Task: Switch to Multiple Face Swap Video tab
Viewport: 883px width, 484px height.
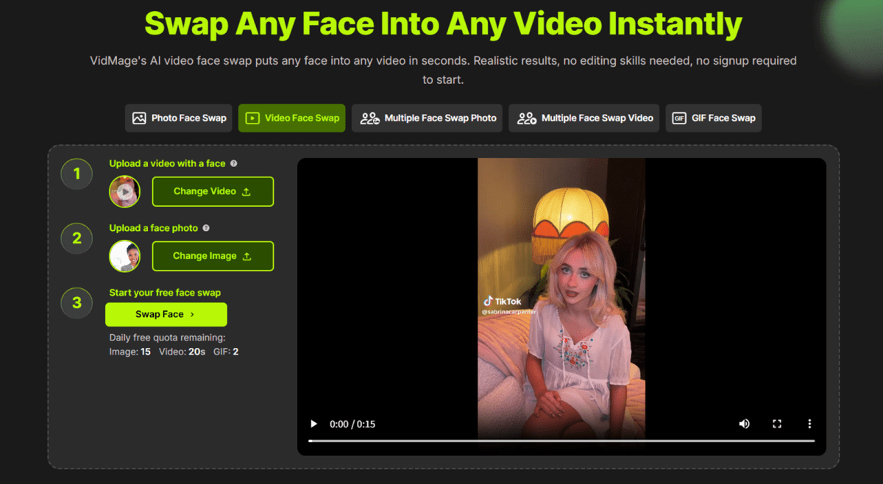Action: (x=584, y=118)
